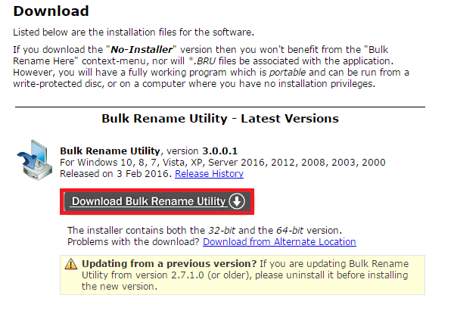Screen dimensions: 454x323
Task: Click the Download page heading
Action: click(51, 11)
